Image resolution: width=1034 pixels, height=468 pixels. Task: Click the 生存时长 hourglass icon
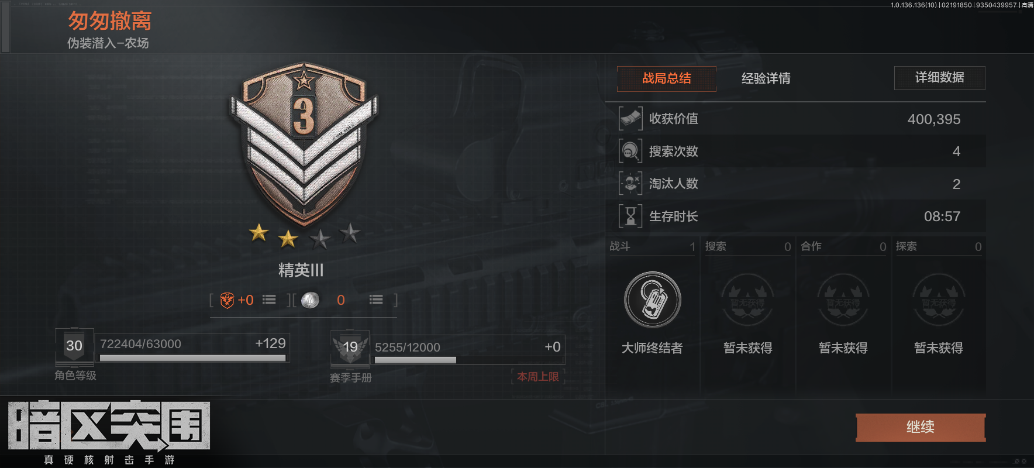coord(630,216)
